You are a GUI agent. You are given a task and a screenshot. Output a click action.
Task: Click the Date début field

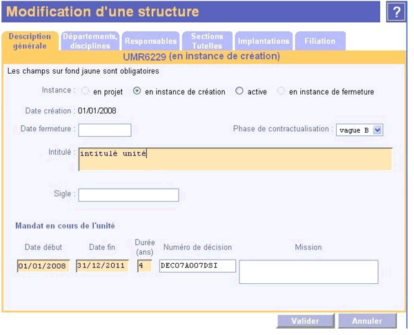coord(43,266)
